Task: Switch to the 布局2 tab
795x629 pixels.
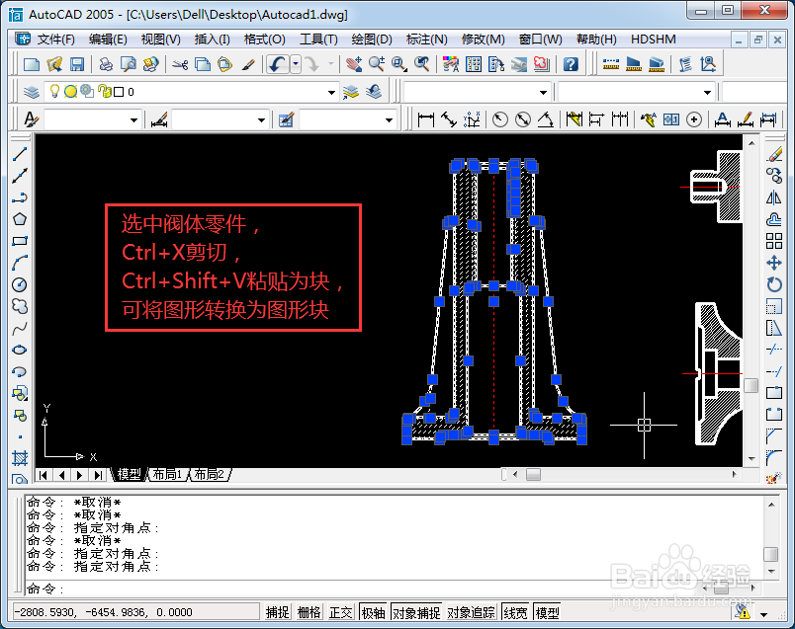Action: click(x=210, y=475)
